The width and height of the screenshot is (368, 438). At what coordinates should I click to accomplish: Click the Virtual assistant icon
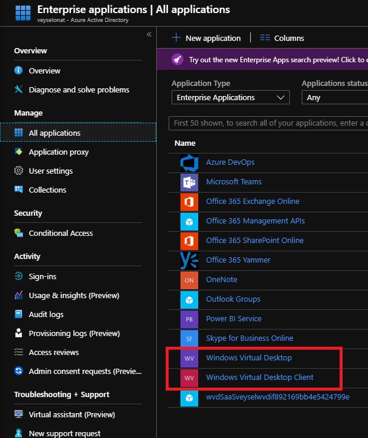point(18,414)
